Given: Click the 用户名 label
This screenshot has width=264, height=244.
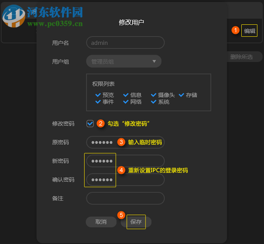Looking at the screenshot, I should [61, 43].
